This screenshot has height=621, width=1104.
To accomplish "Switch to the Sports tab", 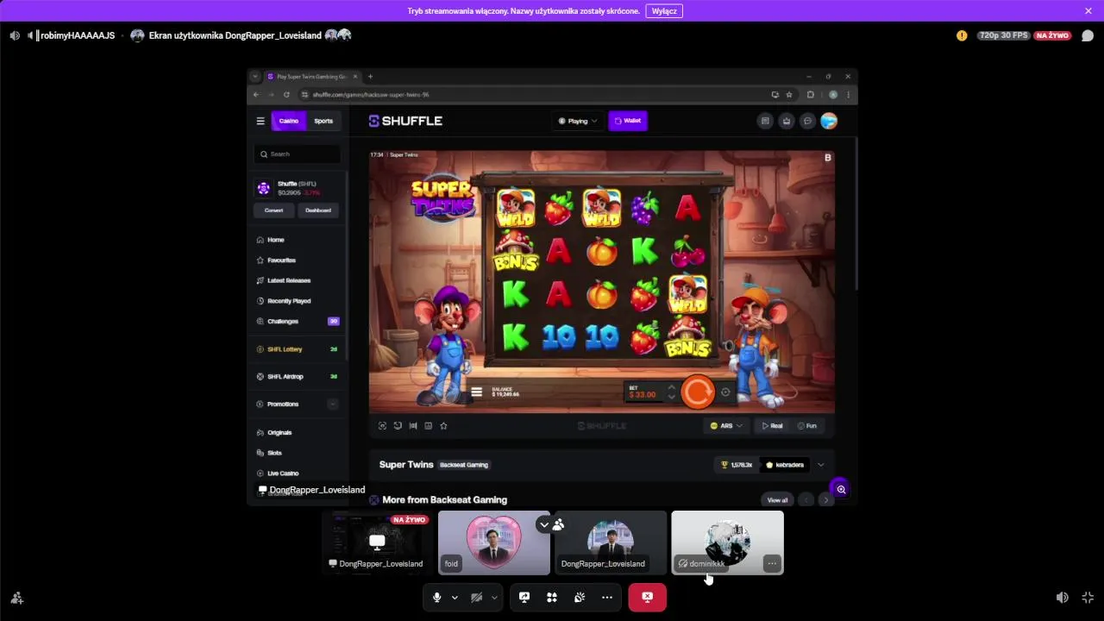I will (323, 121).
